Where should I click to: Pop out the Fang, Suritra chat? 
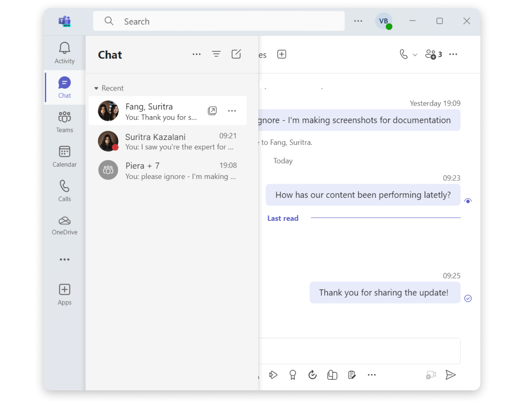point(212,111)
